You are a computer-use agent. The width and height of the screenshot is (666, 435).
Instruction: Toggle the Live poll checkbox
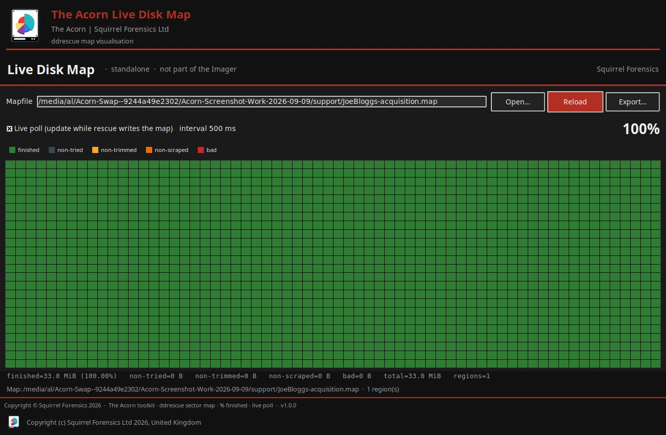9,128
